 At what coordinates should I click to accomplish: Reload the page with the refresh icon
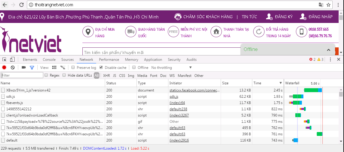tap(21, 4)
